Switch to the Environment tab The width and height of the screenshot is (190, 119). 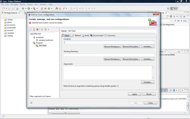pos(97,35)
